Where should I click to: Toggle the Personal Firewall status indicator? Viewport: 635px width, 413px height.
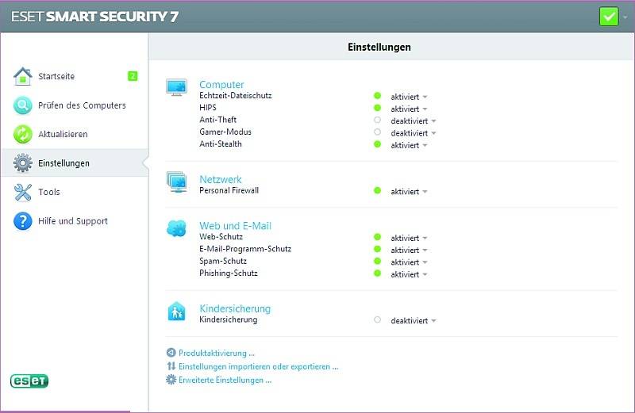point(378,190)
